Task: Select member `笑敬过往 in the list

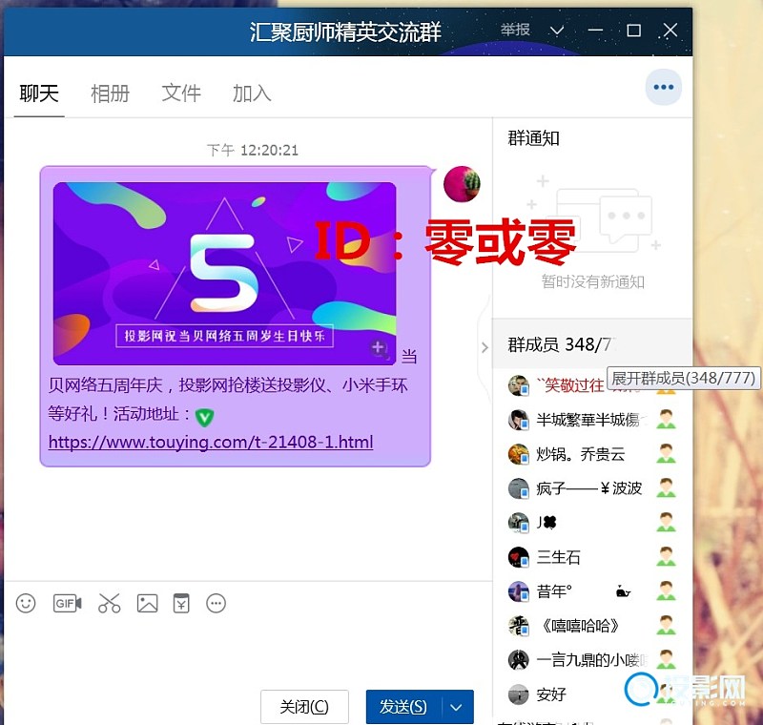Action: (x=569, y=385)
